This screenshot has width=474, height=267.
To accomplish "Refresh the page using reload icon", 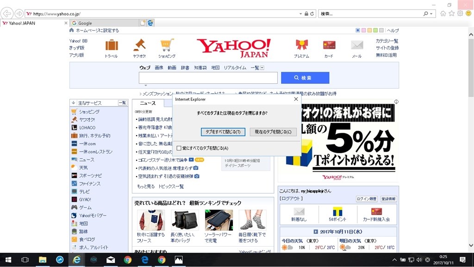I will (312, 13).
